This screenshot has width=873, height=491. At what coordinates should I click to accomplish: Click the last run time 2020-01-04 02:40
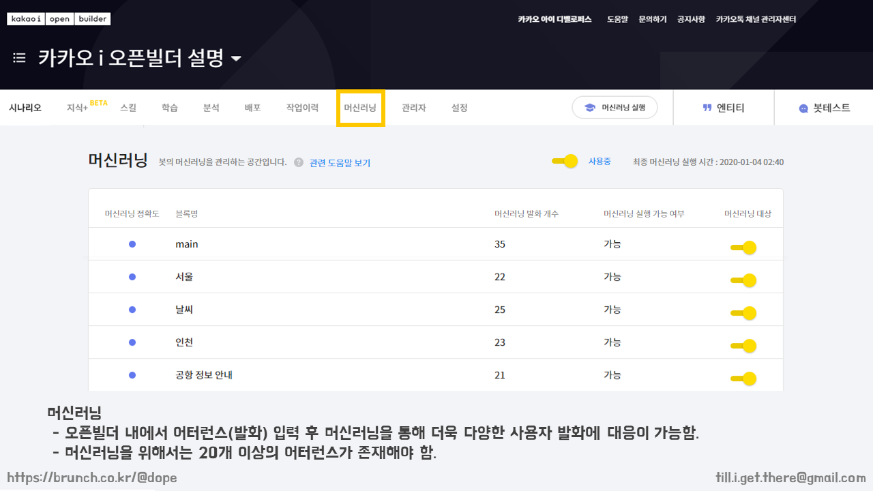click(752, 162)
